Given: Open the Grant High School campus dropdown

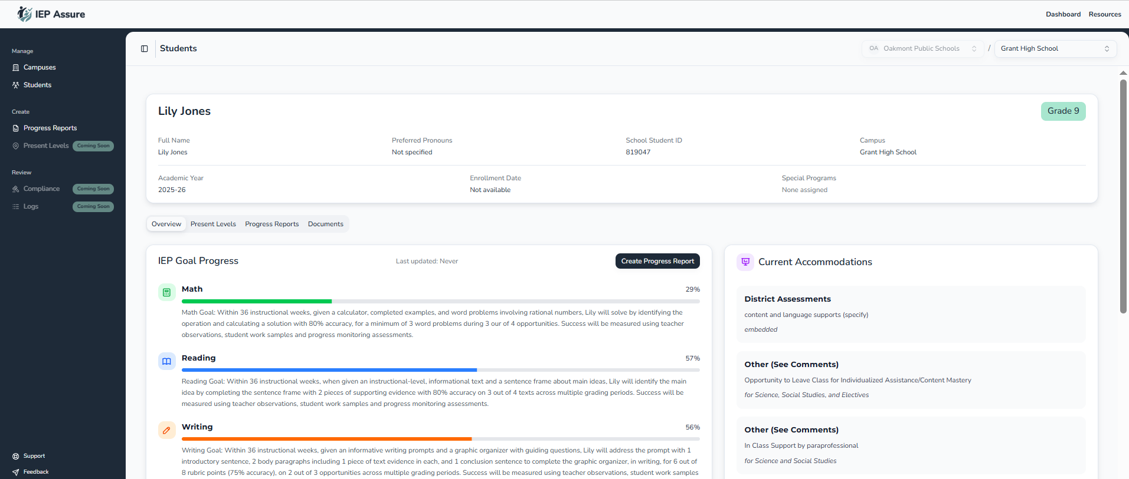Looking at the screenshot, I should tap(1055, 49).
